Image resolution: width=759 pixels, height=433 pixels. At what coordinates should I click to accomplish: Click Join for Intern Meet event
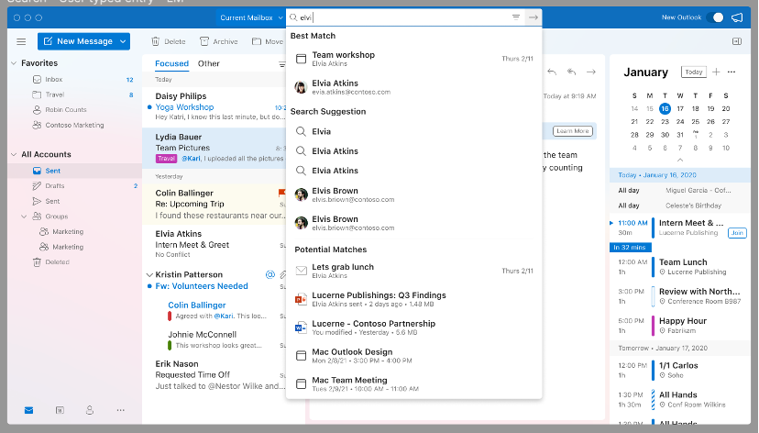click(737, 232)
